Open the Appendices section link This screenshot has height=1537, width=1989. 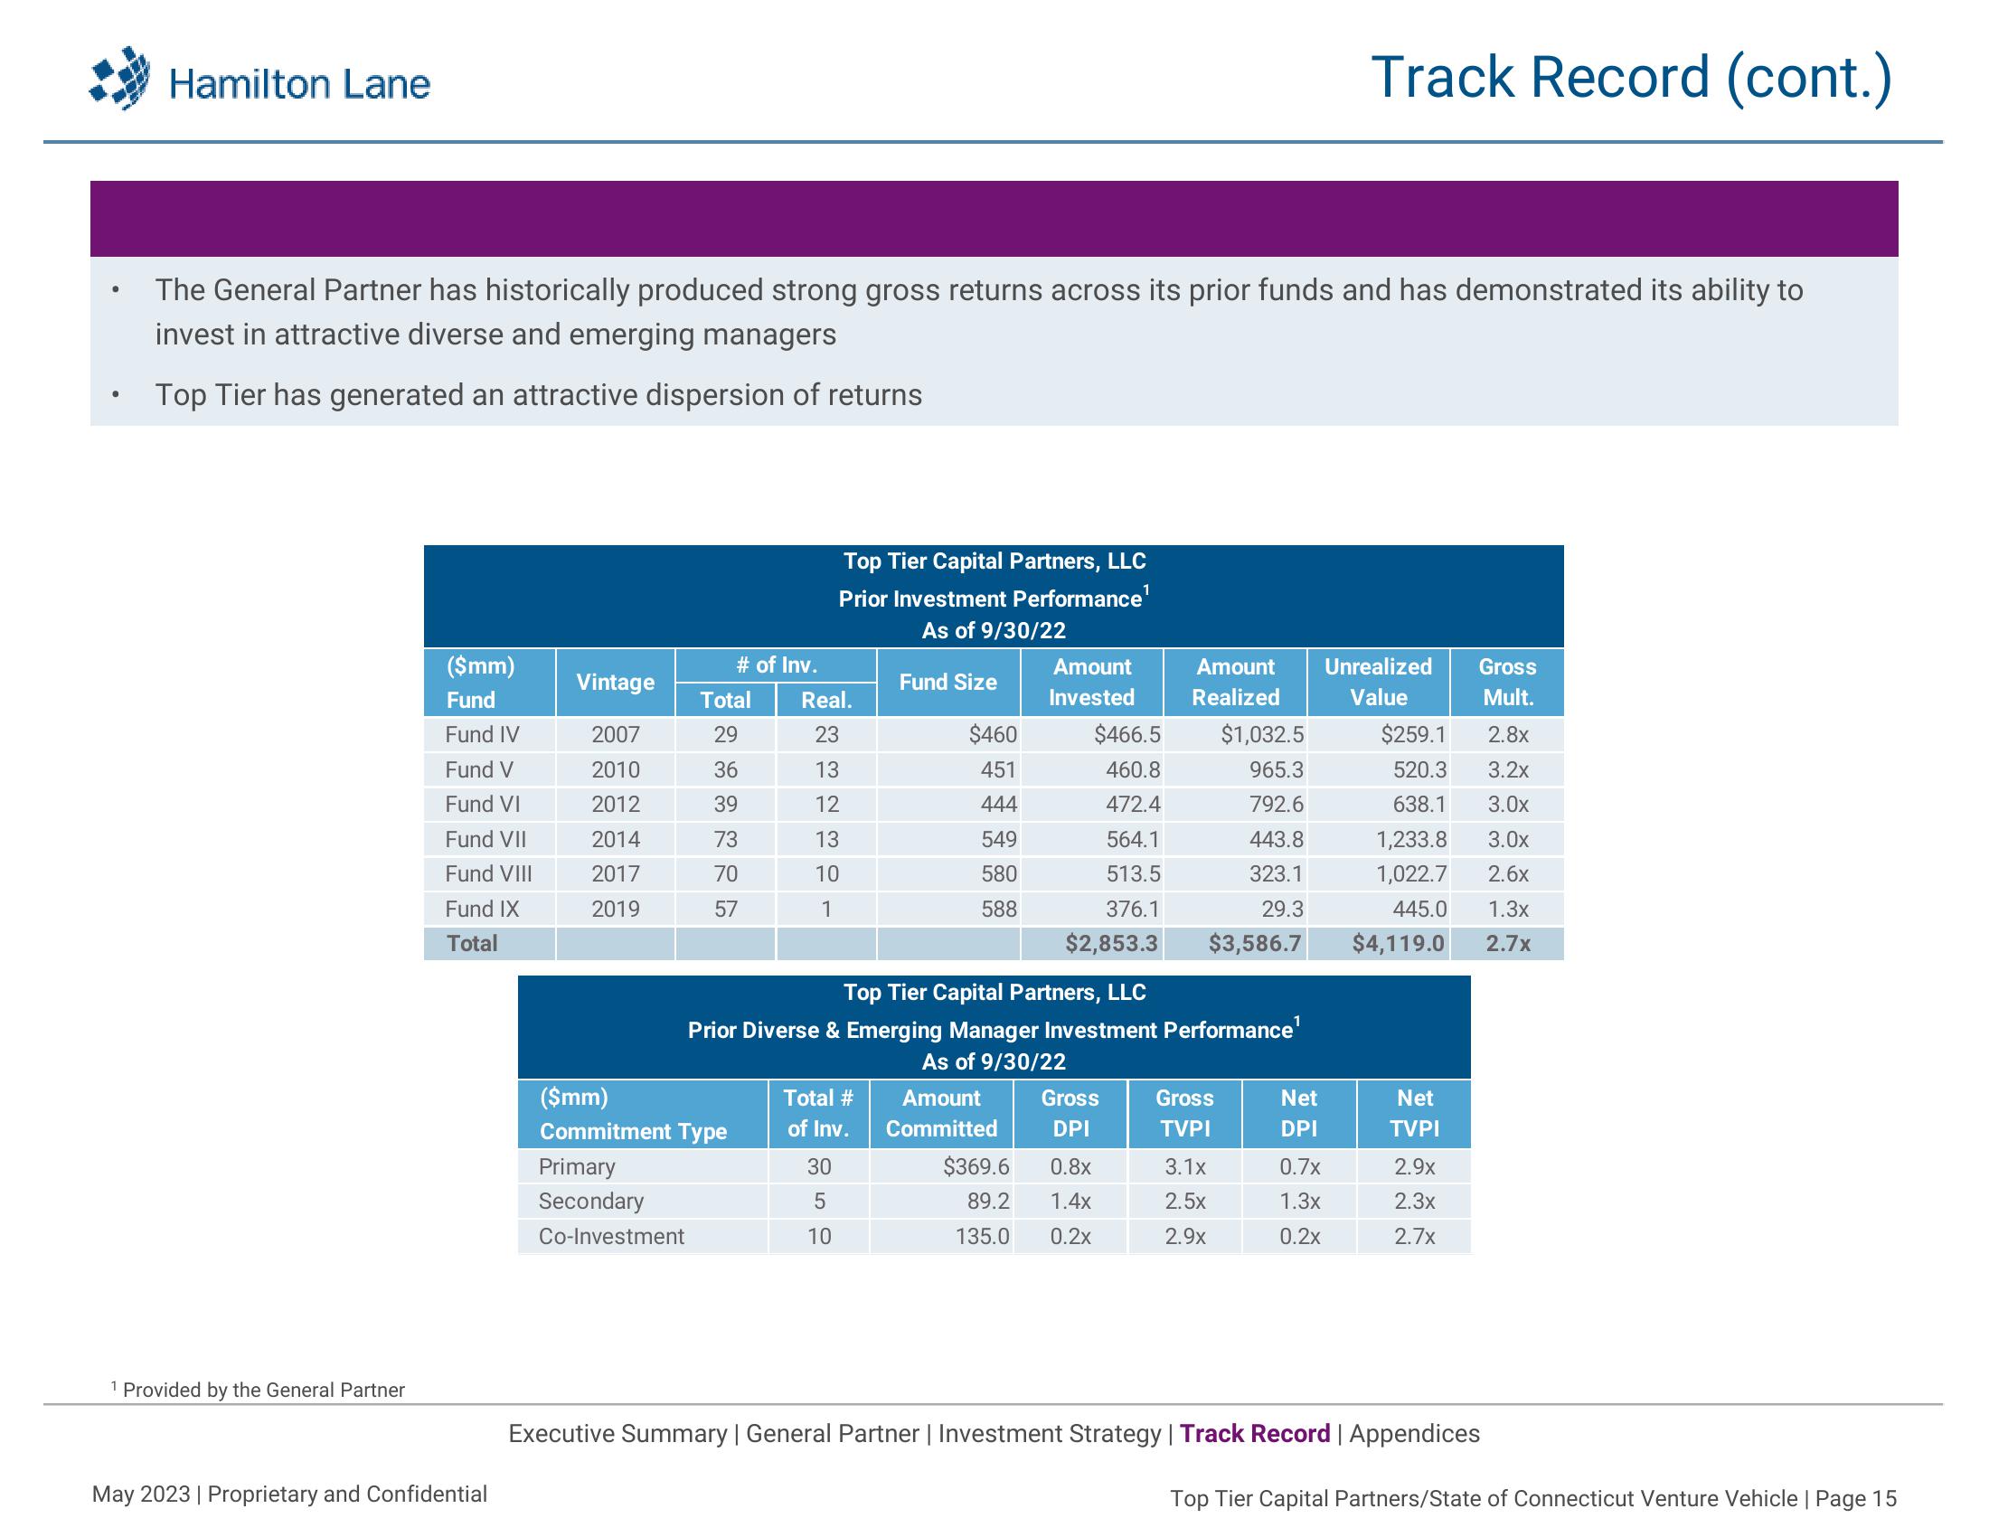coord(1414,1433)
